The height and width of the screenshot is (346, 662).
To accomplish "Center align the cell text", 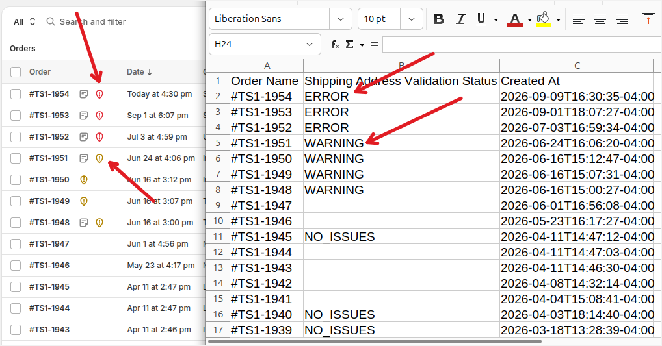I will (x=600, y=19).
